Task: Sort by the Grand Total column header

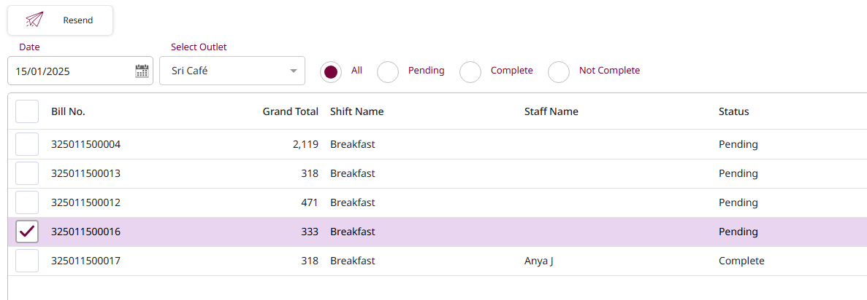Action: (290, 111)
